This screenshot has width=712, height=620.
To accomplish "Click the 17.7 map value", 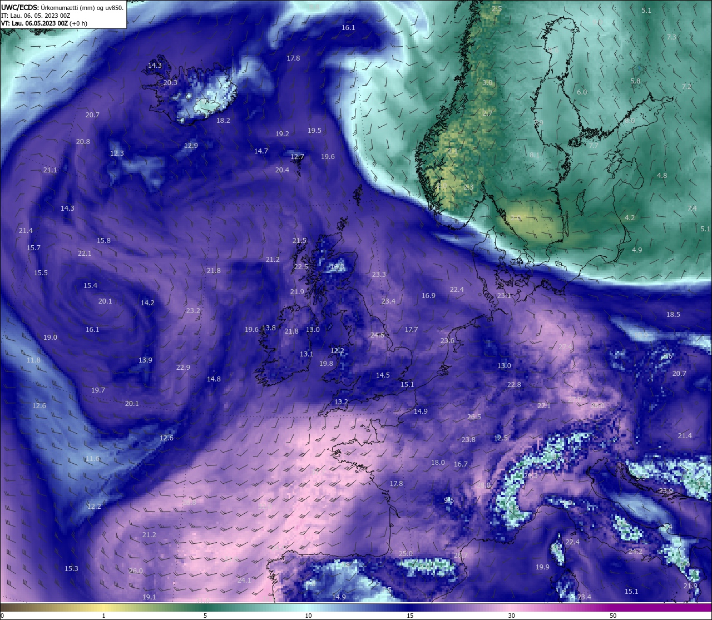I will (411, 329).
